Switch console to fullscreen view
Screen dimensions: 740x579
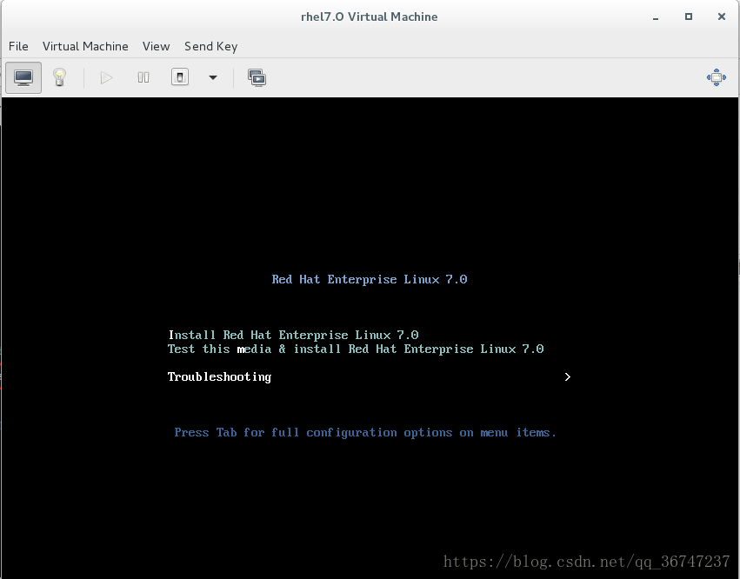pyautogui.click(x=716, y=77)
